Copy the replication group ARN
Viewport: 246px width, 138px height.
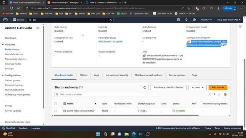coord(145,56)
